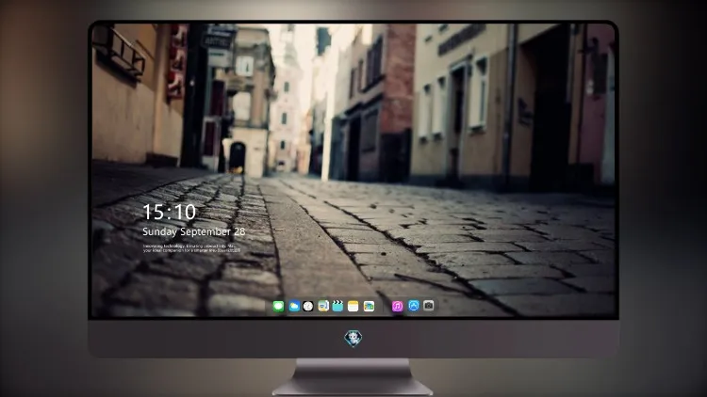The height and width of the screenshot is (397, 707).
Task: Launch the pink Music app from the dock
Action: 397,306
